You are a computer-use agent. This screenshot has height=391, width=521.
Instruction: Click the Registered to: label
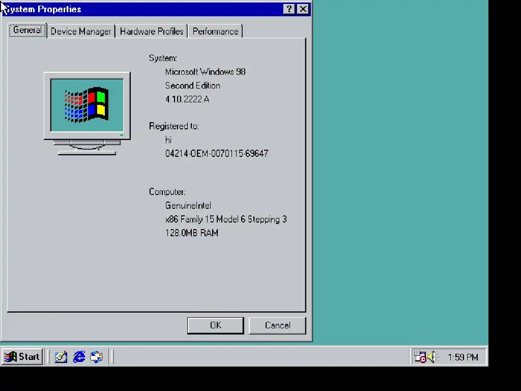click(174, 126)
